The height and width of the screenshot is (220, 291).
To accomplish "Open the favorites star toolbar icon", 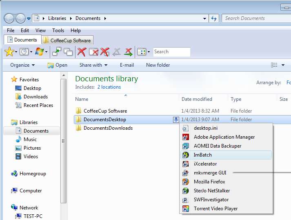I will pos(9,52).
